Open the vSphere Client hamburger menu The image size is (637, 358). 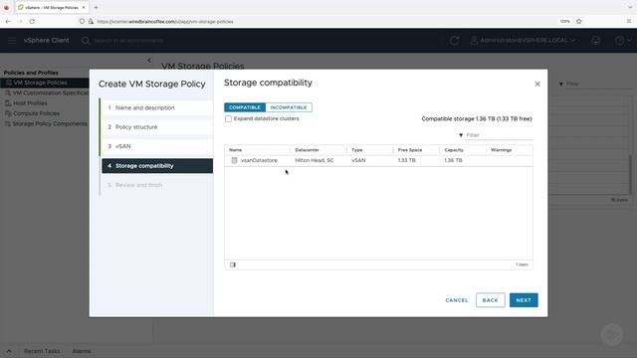pyautogui.click(x=12, y=40)
